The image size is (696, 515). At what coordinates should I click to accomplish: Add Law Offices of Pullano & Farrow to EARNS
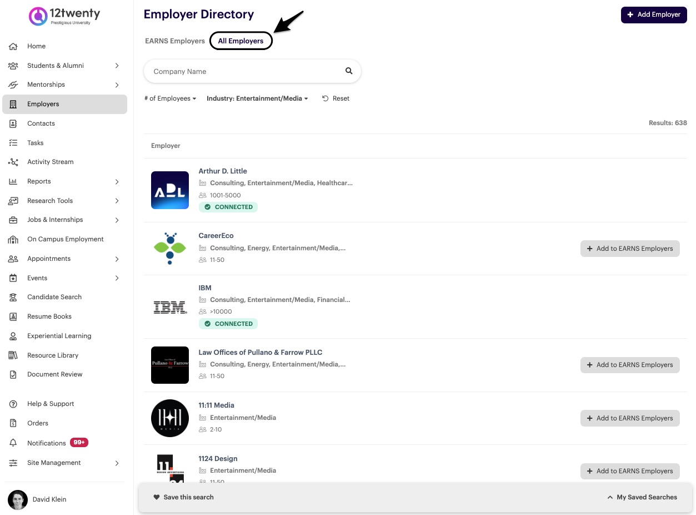tap(630, 365)
